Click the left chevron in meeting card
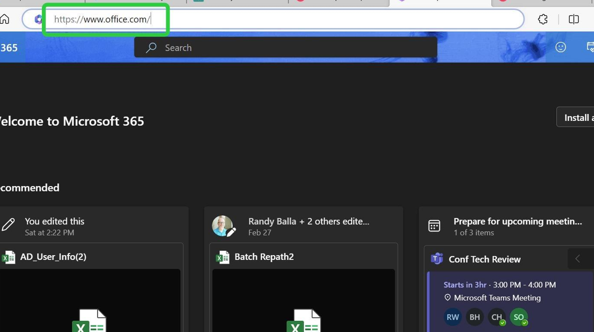This screenshot has height=332, width=594. (578, 259)
